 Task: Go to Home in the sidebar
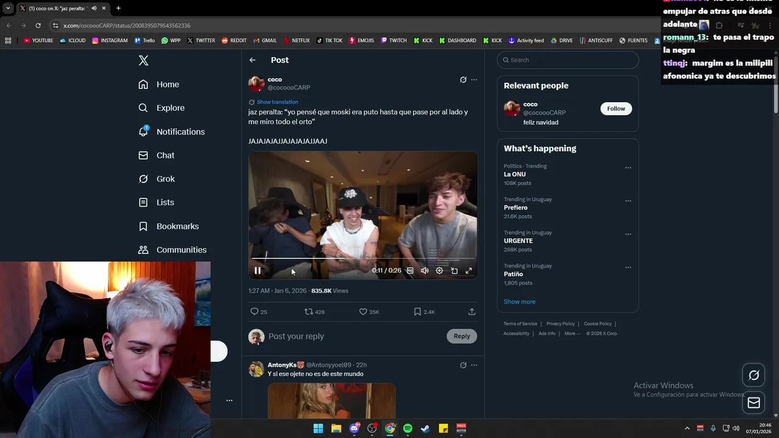159,85
